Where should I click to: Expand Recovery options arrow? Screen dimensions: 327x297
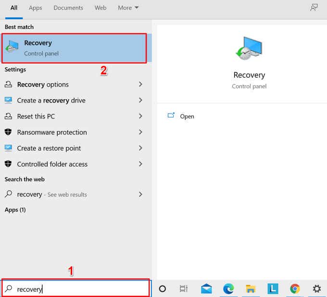pos(140,84)
